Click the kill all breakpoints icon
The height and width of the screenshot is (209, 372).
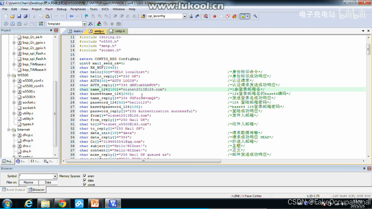[234, 16]
